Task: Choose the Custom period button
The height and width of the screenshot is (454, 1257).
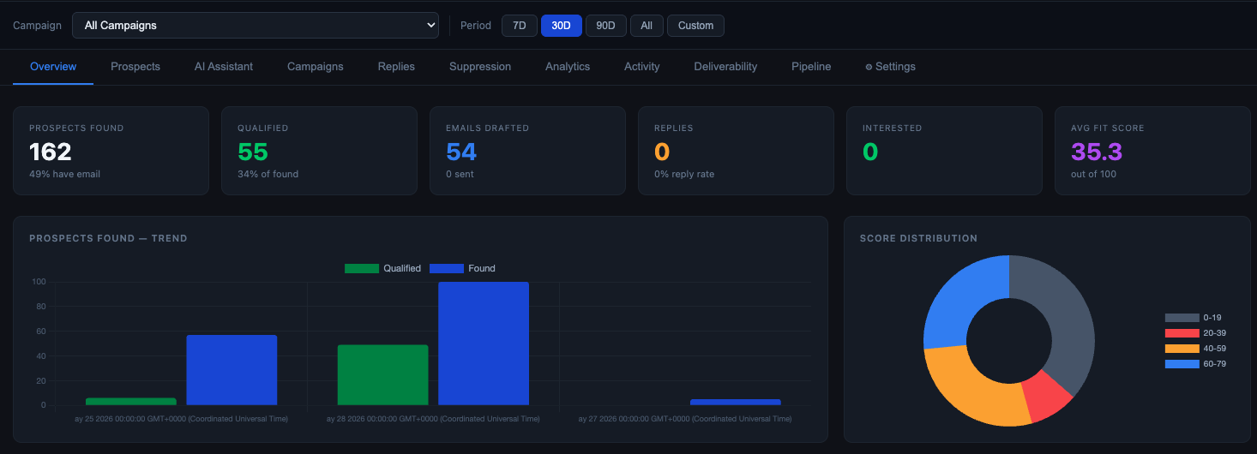Action: (x=695, y=26)
